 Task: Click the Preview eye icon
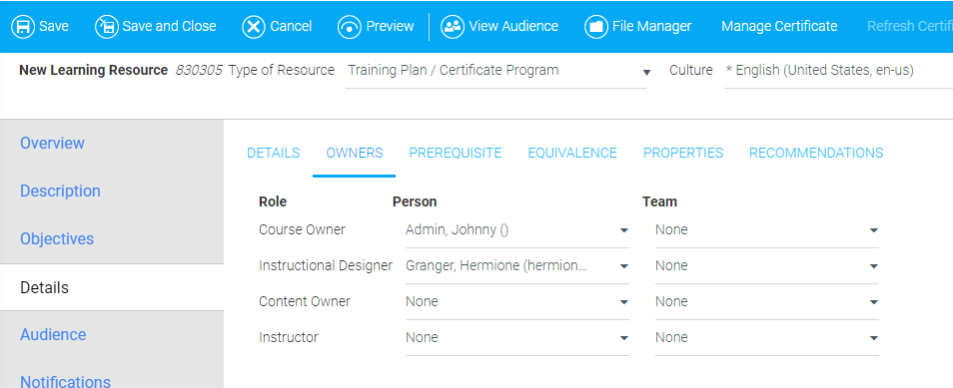click(350, 27)
